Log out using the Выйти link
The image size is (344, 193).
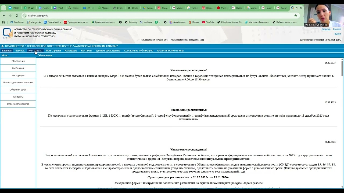tap(338, 34)
